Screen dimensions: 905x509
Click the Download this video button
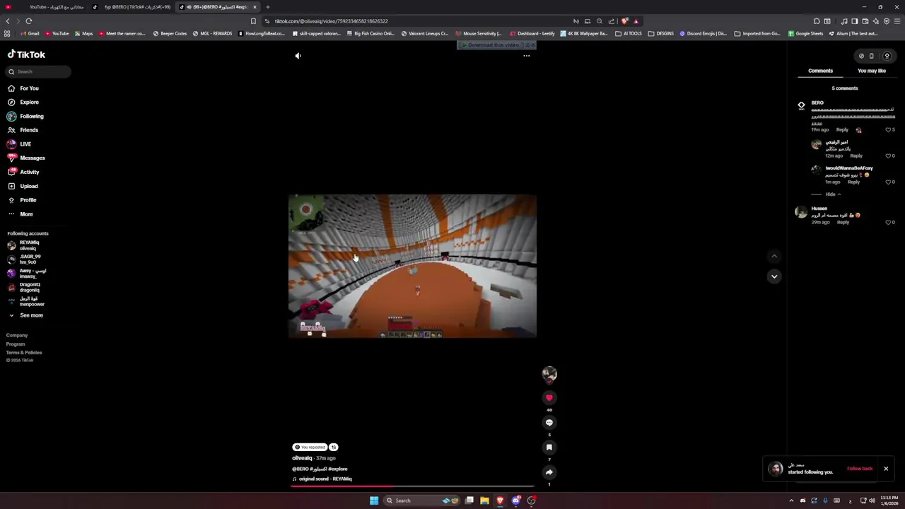coord(492,45)
